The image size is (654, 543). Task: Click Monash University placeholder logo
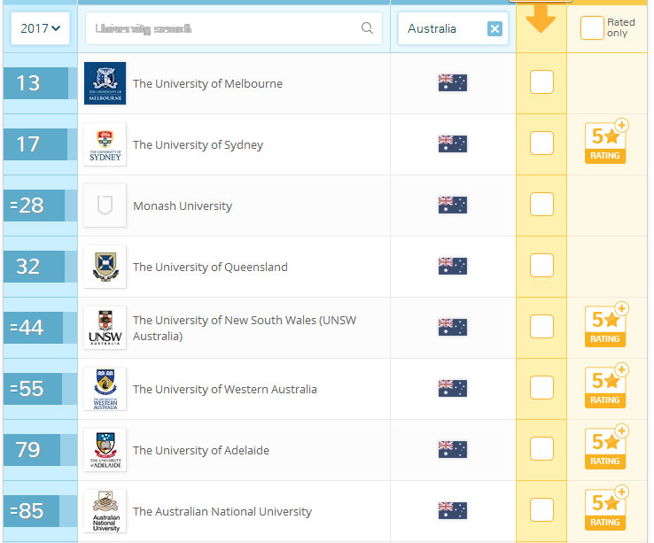[105, 206]
